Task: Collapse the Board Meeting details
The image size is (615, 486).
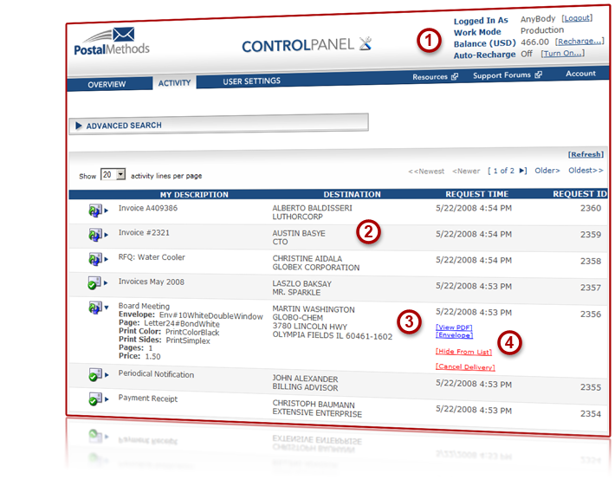Action: pos(107,308)
